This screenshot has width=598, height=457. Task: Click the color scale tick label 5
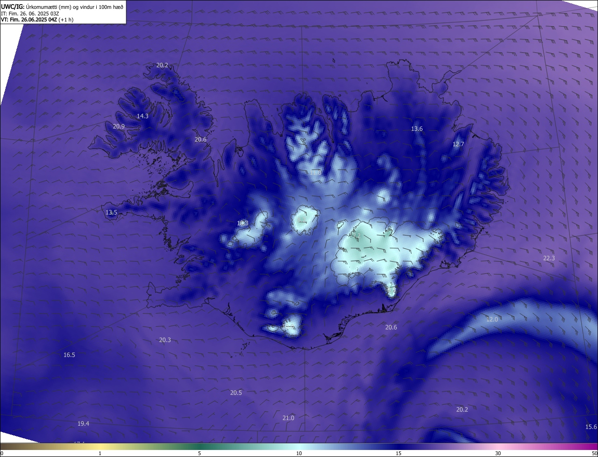click(199, 453)
